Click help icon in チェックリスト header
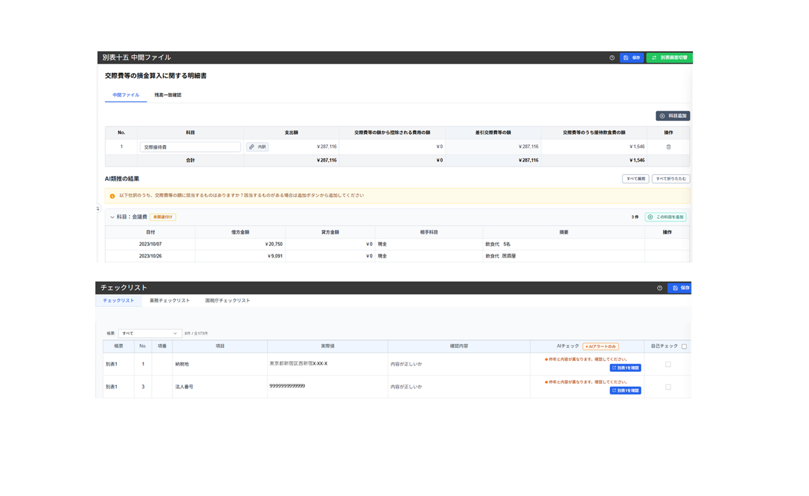 pos(659,288)
